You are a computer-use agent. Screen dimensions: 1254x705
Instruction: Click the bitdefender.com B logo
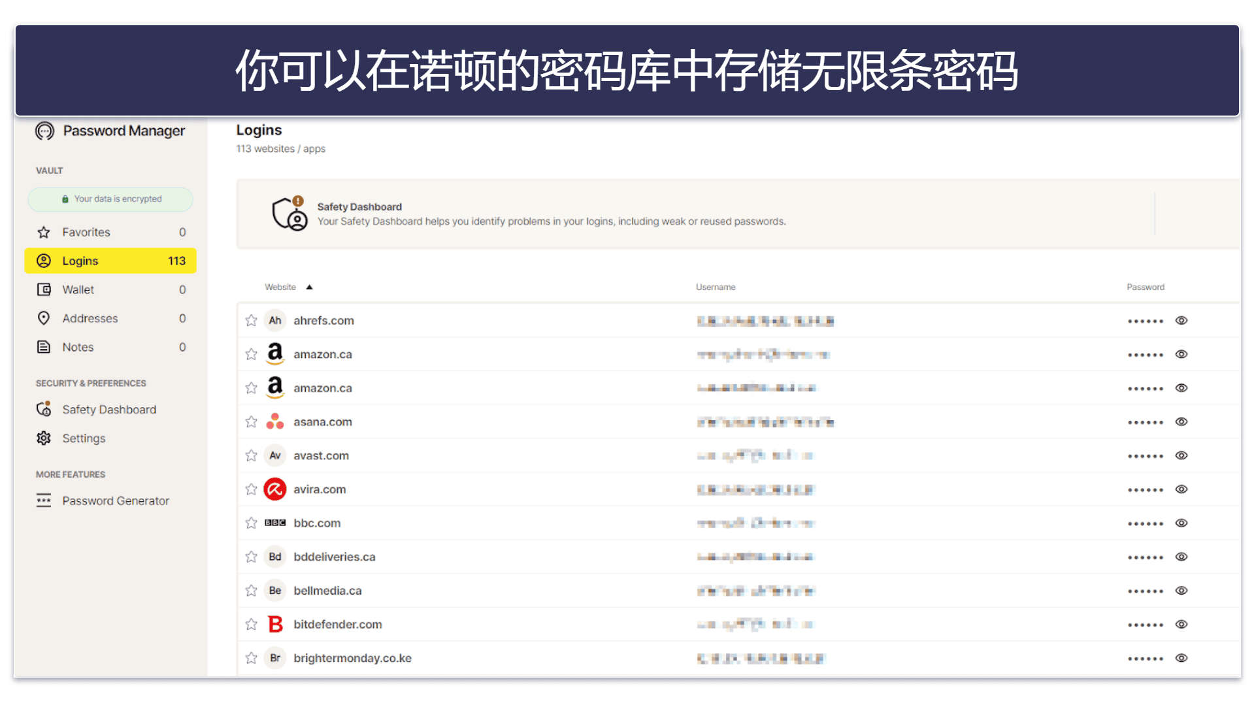coord(276,625)
